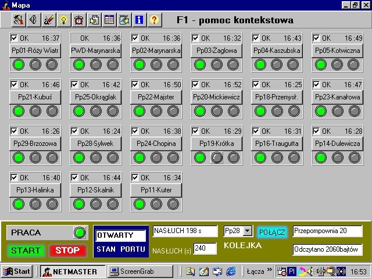The height and width of the screenshot is (279, 372).
Task: Open the Pp28-Sylwek station button
Action: [95, 144]
